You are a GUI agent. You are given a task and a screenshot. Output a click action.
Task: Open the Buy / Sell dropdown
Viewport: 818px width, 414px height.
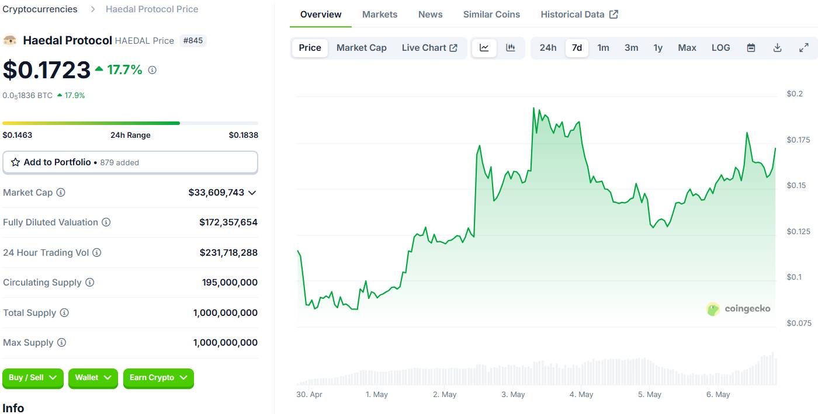click(x=33, y=378)
